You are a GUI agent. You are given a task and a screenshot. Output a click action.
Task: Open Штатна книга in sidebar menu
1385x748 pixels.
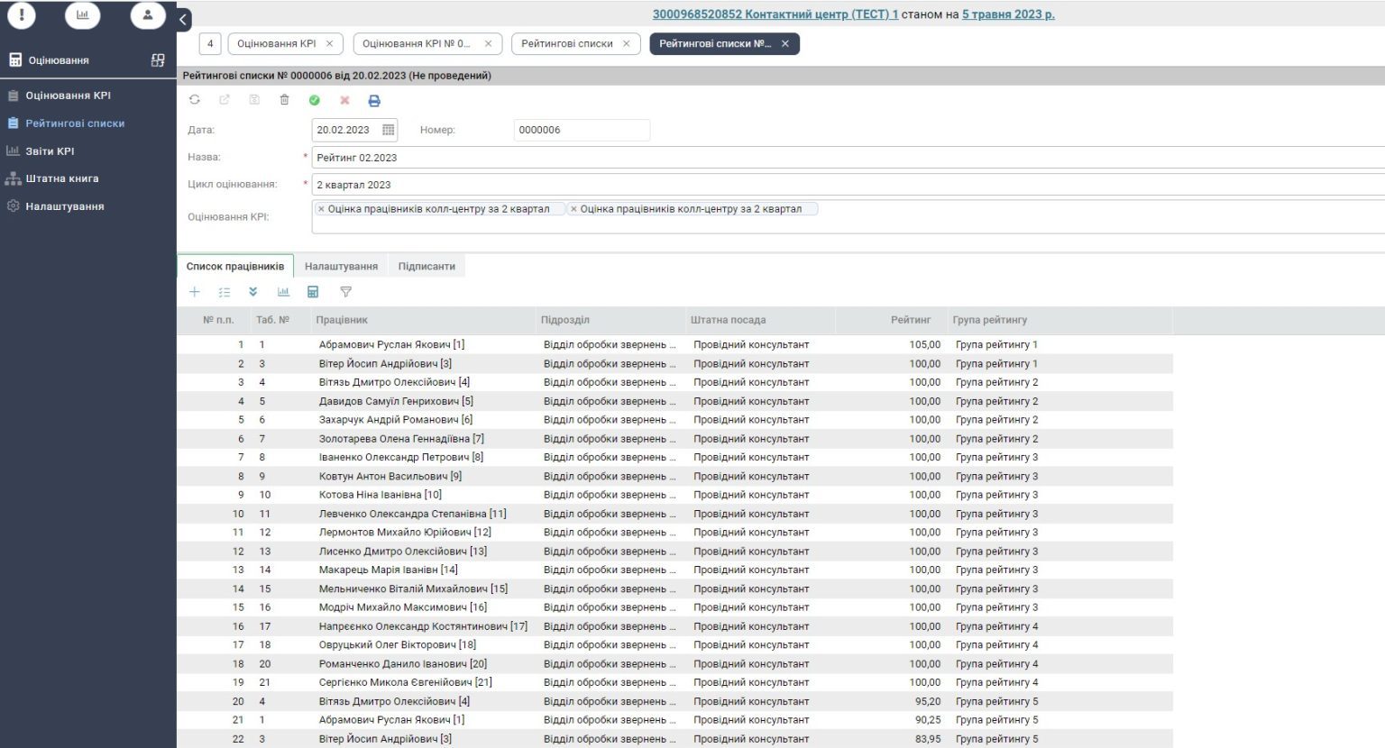click(x=61, y=178)
